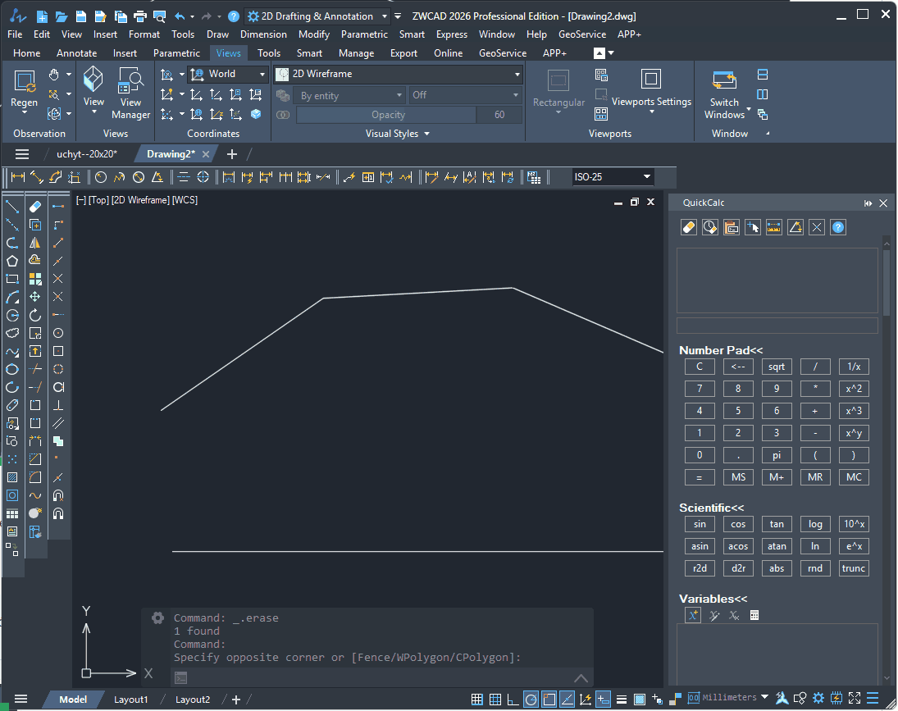Click the MS memory store button
This screenshot has width=898, height=711.
[x=738, y=476]
